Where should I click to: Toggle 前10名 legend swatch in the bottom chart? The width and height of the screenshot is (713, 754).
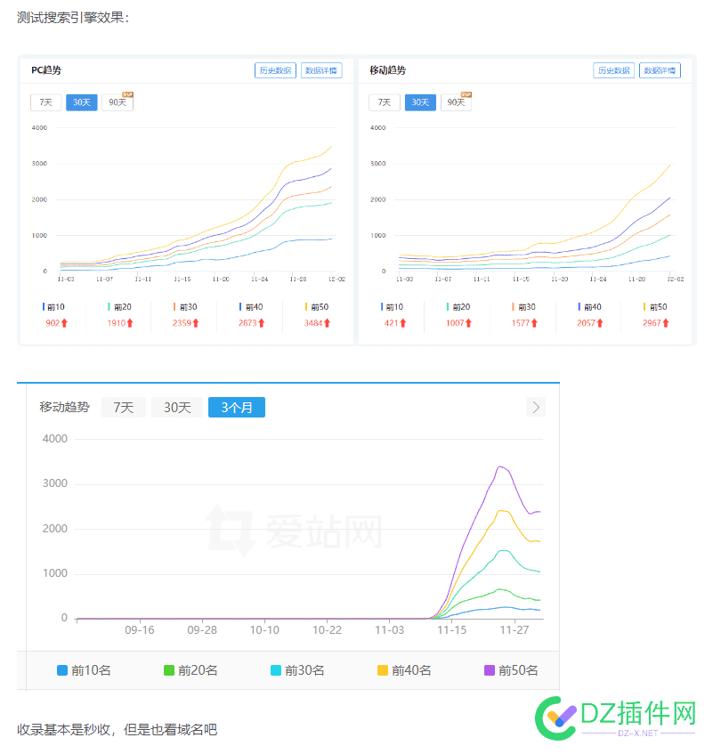pyautogui.click(x=62, y=670)
